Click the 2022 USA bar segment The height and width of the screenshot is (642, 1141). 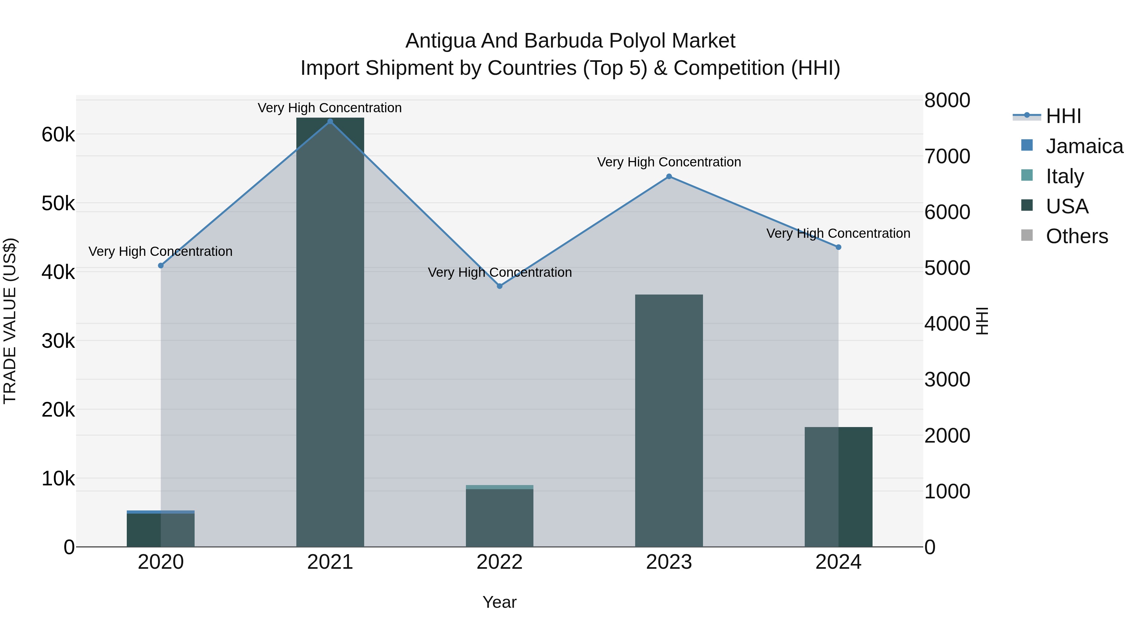pos(500,518)
